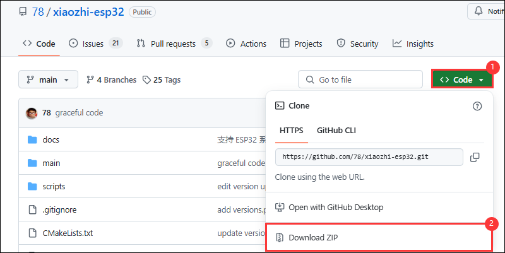Expand the main branch dropdown
The image size is (505, 253).
click(x=49, y=79)
